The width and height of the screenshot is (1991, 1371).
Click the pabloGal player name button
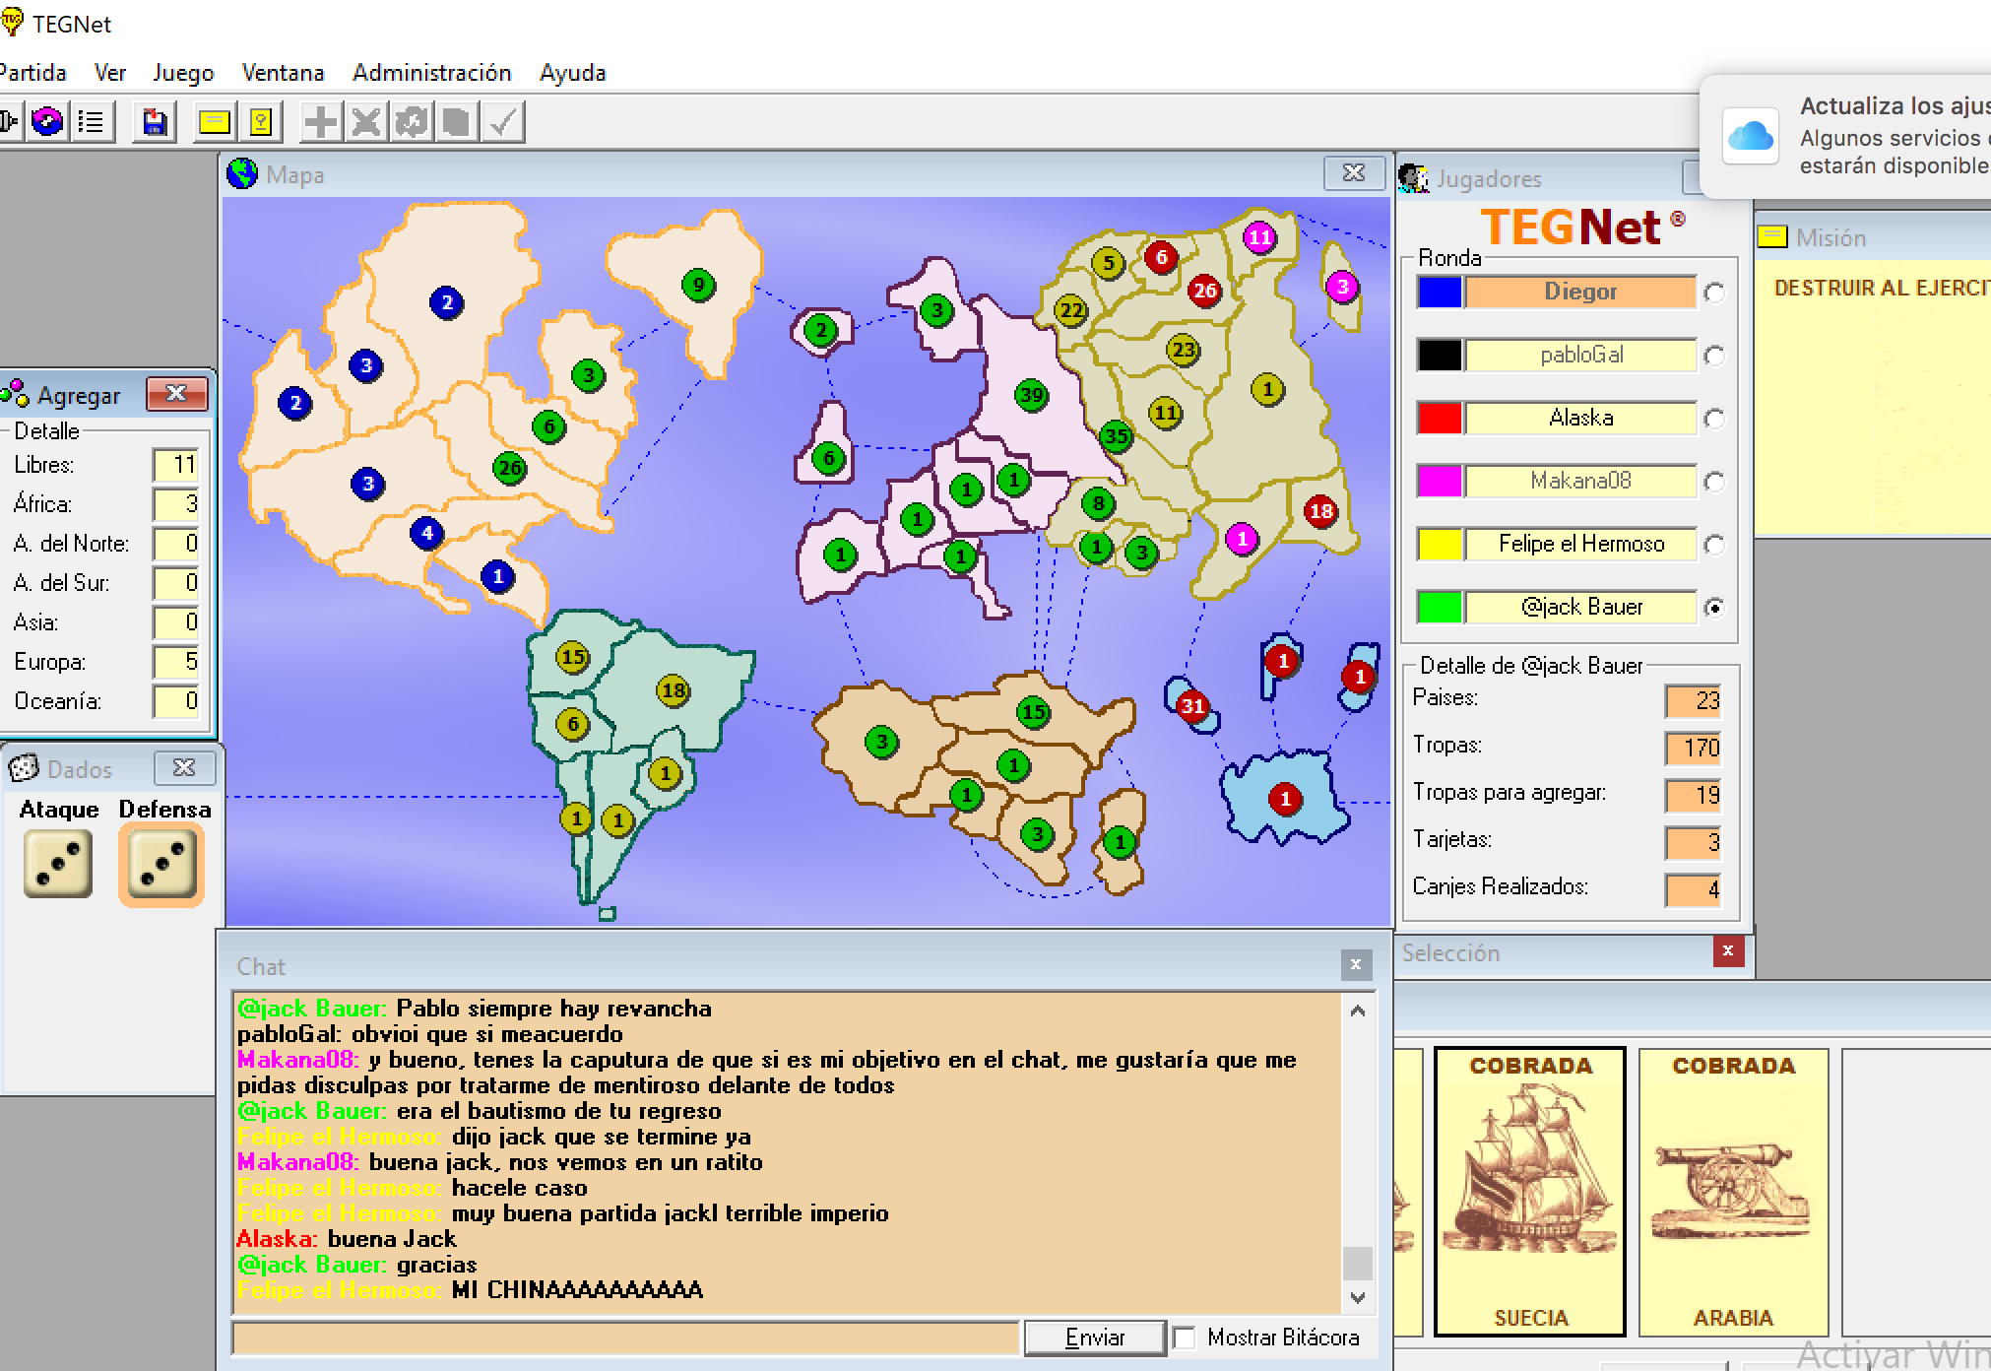(1580, 356)
